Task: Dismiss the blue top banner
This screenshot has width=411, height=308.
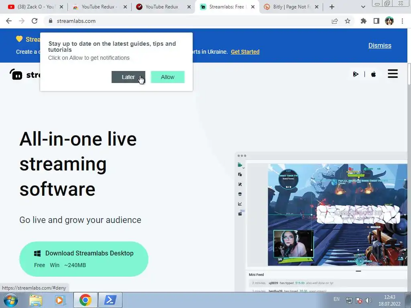Action: (380, 45)
